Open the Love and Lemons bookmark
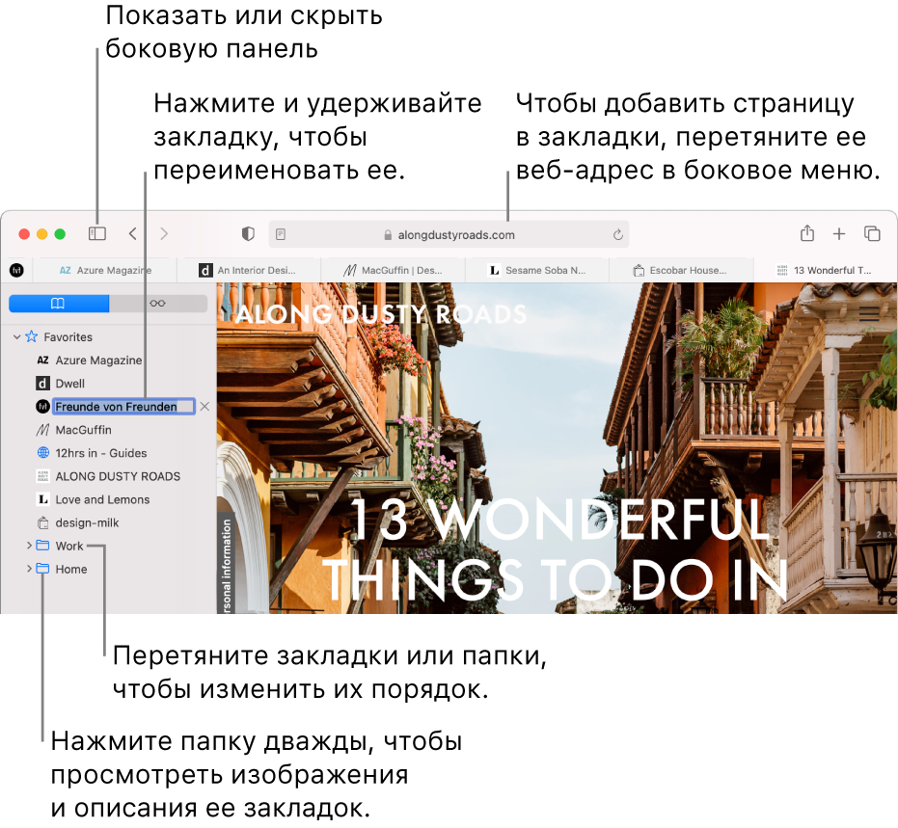898x828 pixels. point(102,499)
